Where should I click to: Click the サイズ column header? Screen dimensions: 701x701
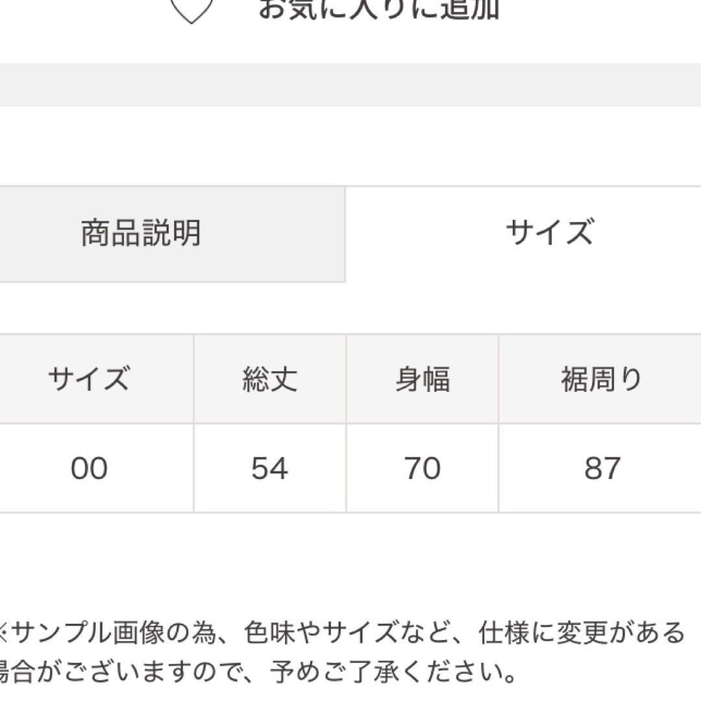[x=91, y=380]
